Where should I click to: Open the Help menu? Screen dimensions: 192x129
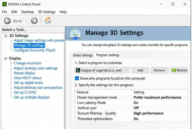[63, 12]
